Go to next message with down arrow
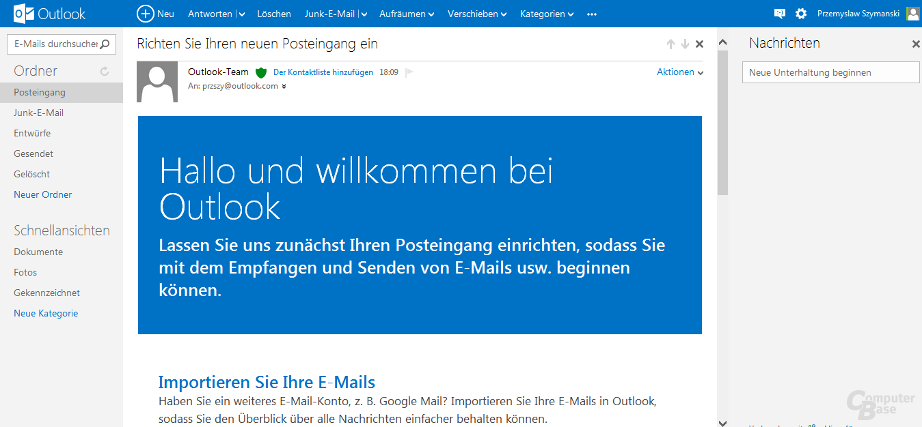 click(x=685, y=44)
